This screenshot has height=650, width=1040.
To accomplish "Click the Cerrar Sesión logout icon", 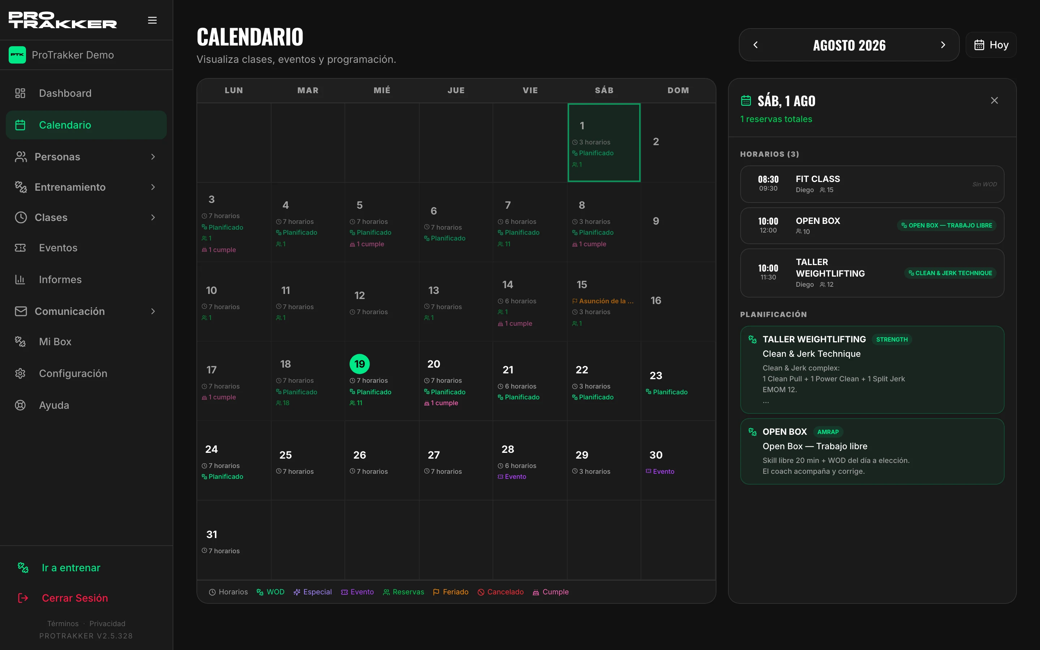I will click(23, 598).
